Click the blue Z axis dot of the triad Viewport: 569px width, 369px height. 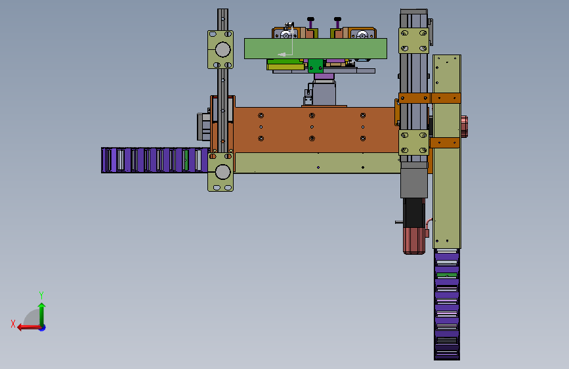point(43,328)
